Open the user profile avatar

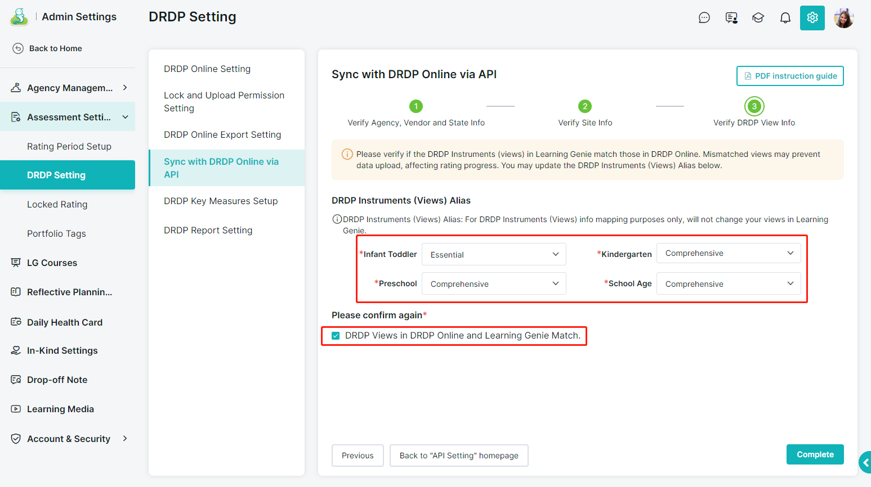pos(843,18)
